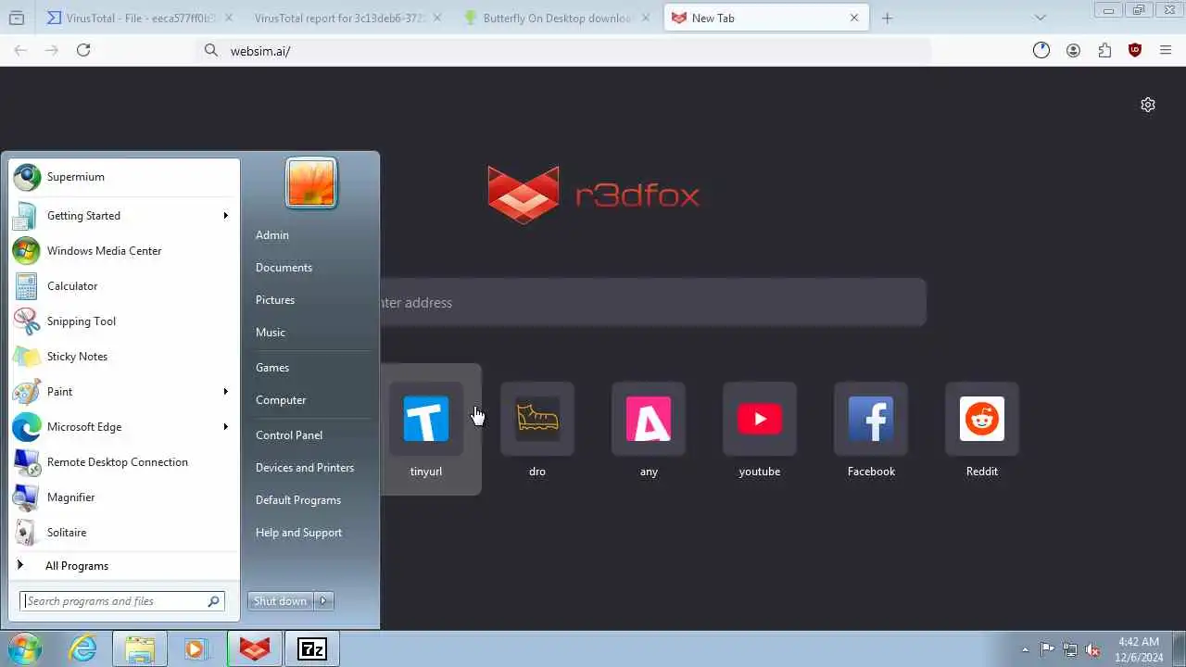Focus the Search programs and files box
Image resolution: width=1186 pixels, height=667 pixels.
[122, 601]
